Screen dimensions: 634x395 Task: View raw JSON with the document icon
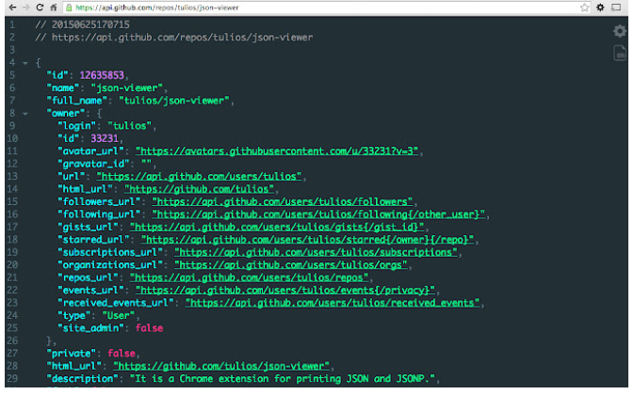(620, 53)
